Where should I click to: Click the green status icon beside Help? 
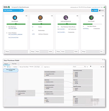point(104,7)
